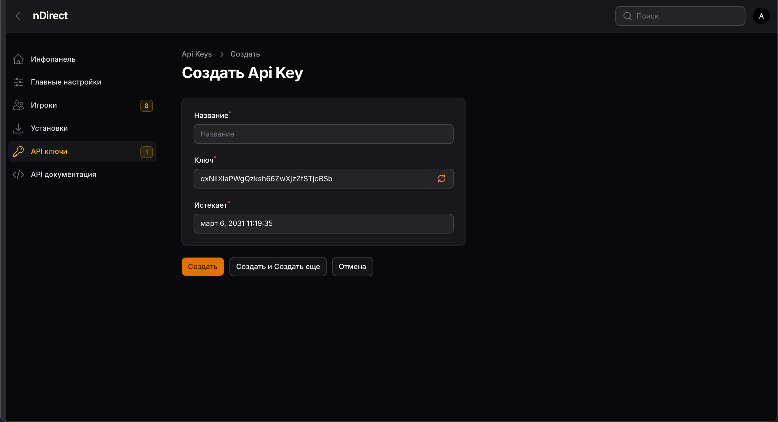Screen dimensions: 778x422
Task: Click the users icon for Игроки
Action: [18, 105]
